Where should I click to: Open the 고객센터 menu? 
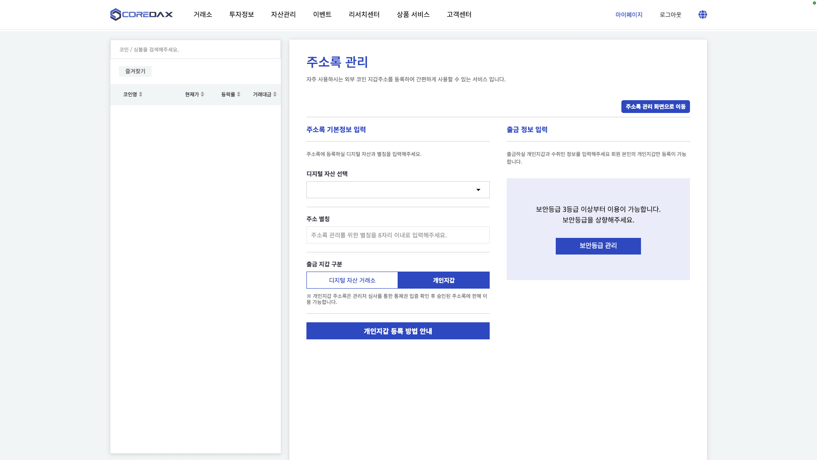point(459,14)
